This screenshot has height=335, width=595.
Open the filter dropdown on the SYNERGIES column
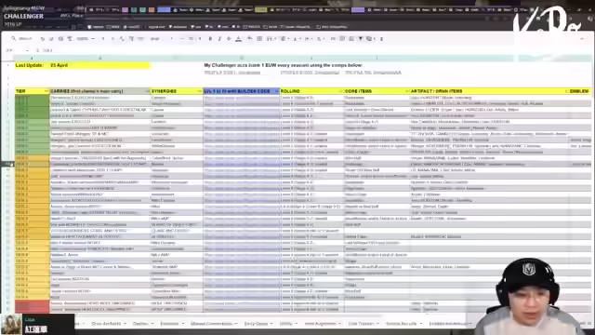200,91
